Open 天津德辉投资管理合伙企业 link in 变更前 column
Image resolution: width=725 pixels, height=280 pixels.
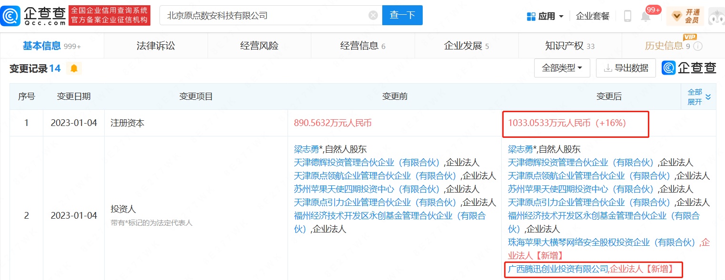point(368,163)
